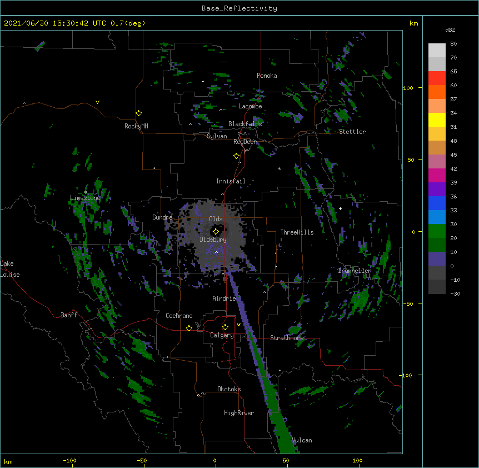Screen dimensions: 479x468
Task: Select the 100 label on the bottom x-axis
Action: [357, 460]
